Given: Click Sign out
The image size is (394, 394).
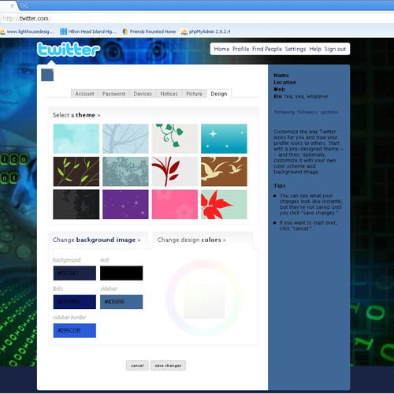Looking at the screenshot, I should [x=335, y=49].
